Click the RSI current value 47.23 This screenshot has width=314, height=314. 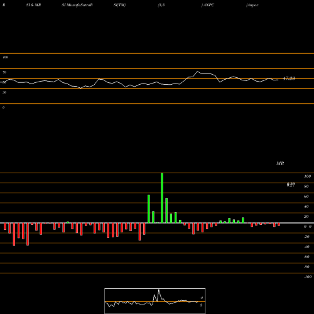(289, 78)
